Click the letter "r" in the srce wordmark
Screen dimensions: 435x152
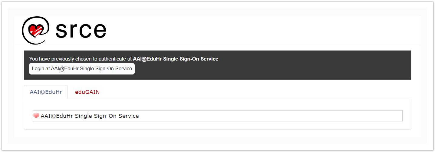point(74,31)
